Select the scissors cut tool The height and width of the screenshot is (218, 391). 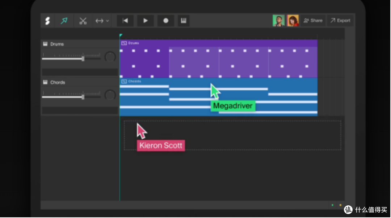[x=83, y=21]
